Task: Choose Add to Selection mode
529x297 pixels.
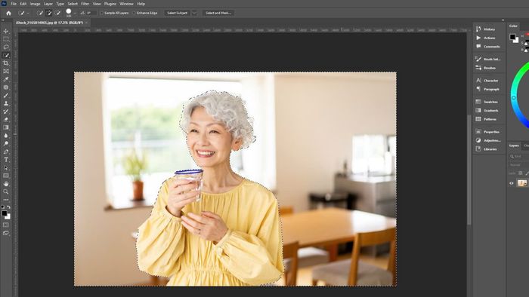Action: point(48,13)
